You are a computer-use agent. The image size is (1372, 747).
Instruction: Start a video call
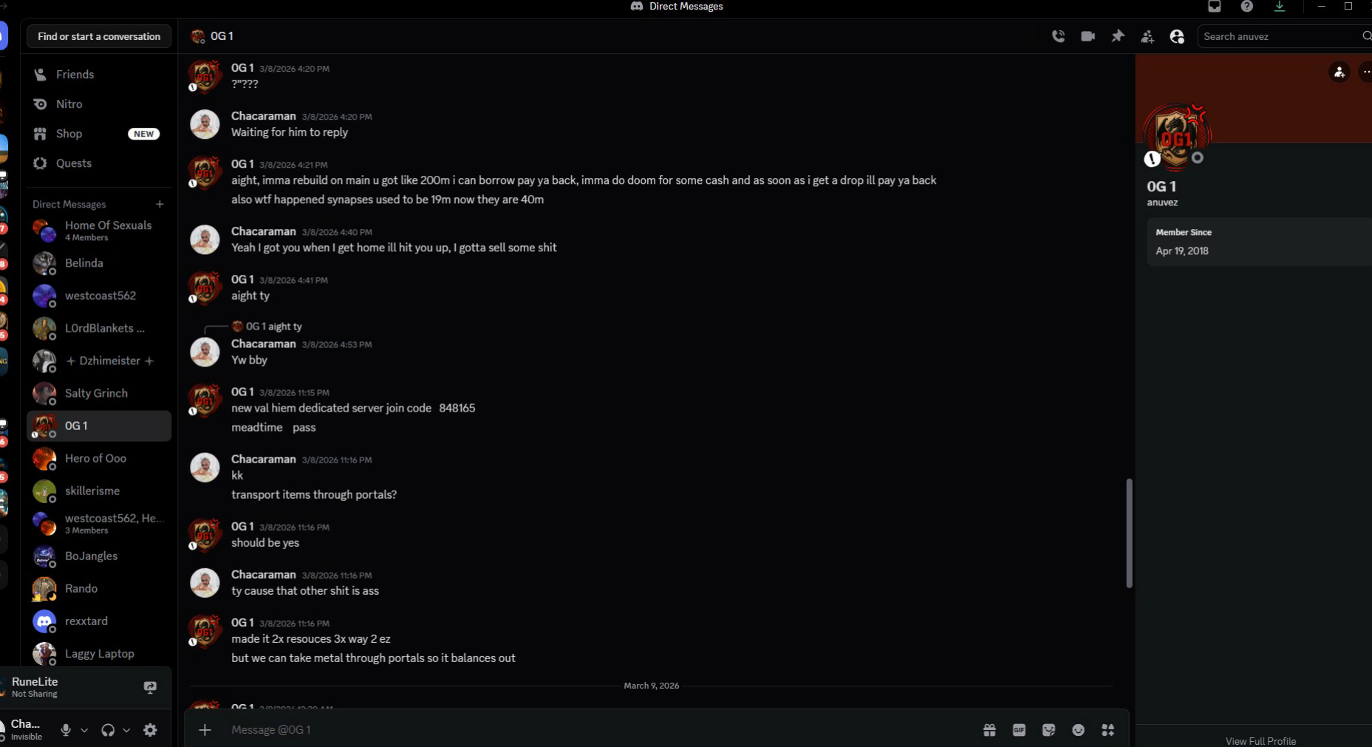1088,36
